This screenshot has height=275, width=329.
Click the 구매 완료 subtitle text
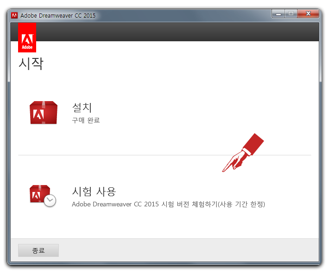[86, 120]
